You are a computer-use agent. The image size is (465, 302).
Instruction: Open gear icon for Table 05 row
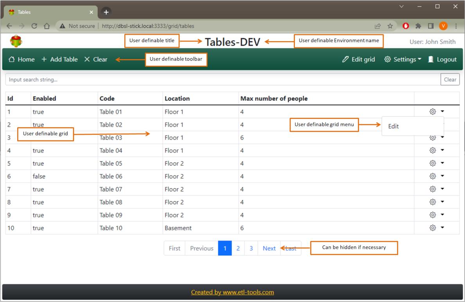[433, 163]
